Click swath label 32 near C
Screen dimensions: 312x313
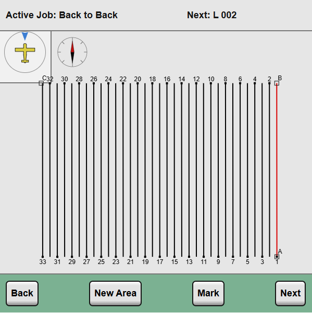tap(50, 79)
